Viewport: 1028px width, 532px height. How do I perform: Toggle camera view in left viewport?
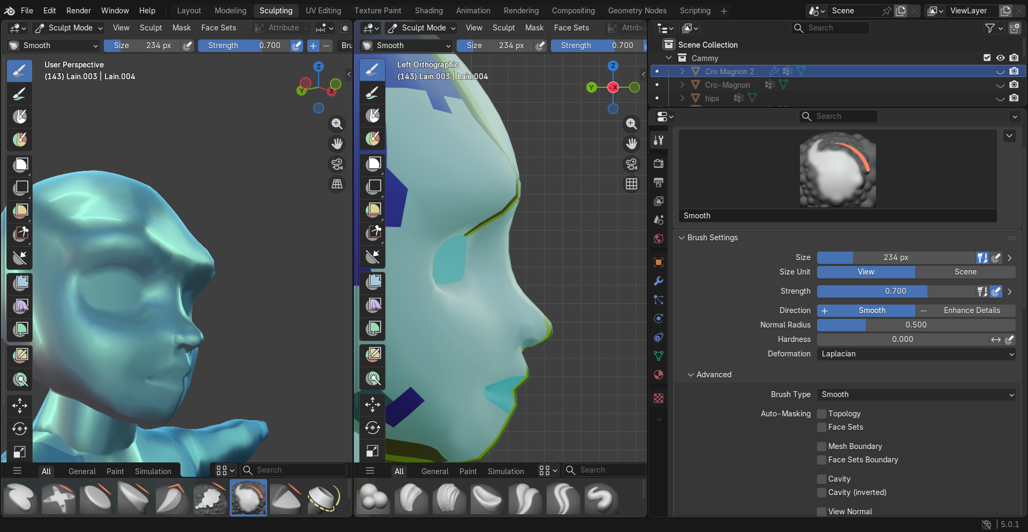[337, 164]
